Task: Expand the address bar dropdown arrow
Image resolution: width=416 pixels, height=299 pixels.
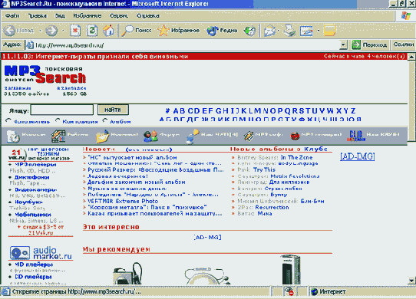Action: pos(343,45)
